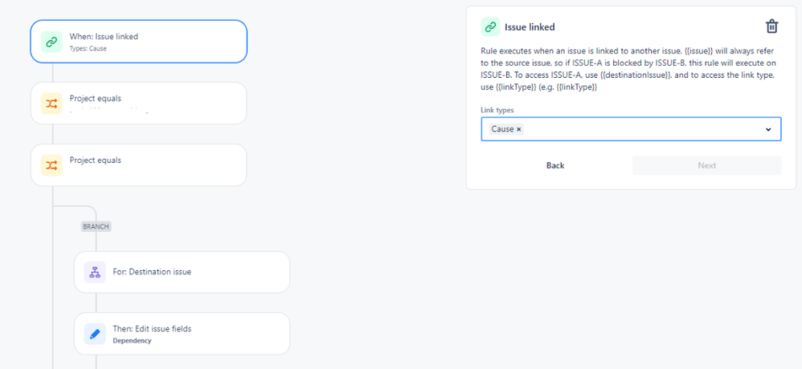This screenshot has height=369, width=802.
Task: Expand the Link types dropdown arrow
Action: [767, 130]
